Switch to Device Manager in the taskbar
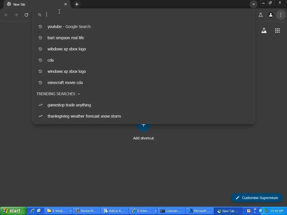The width and height of the screenshot is (287, 215). click(x=87, y=211)
